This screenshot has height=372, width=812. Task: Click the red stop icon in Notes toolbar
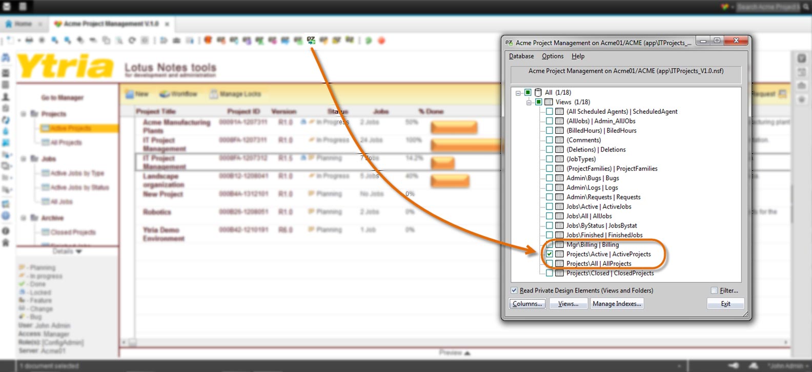point(381,40)
